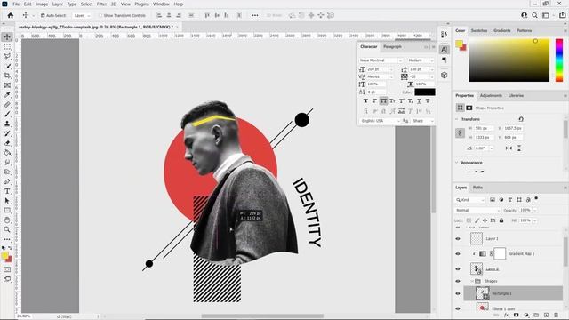Select the Eraser tool
Screen dimensions: 569x320
[x=7, y=143]
